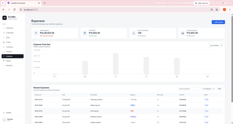Click the browser Back button
Image resolution: width=233 pixels, height=124 pixels.
3,10
